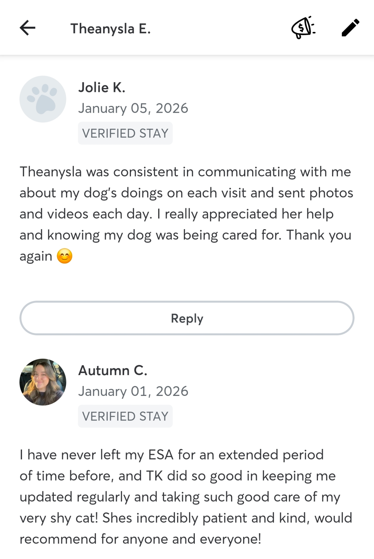Tap the Theanysla E. page title
Image resolution: width=374 pixels, height=559 pixels.
tap(110, 29)
